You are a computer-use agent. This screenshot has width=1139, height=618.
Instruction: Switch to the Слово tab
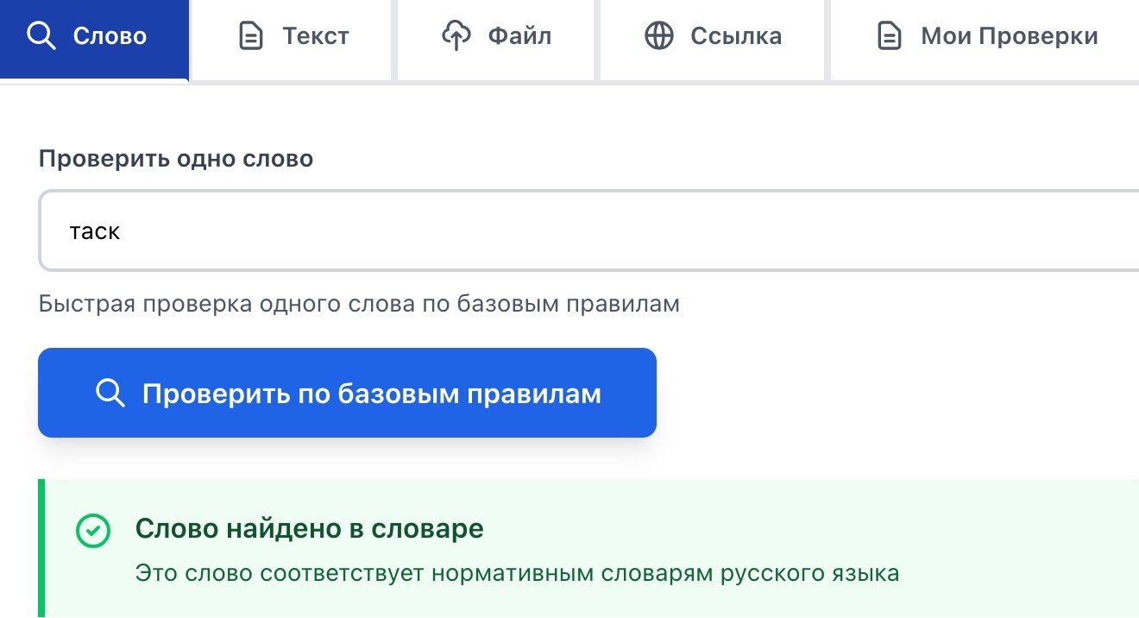[x=94, y=38]
